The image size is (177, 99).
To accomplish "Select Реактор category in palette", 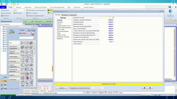I will pos(14,75).
